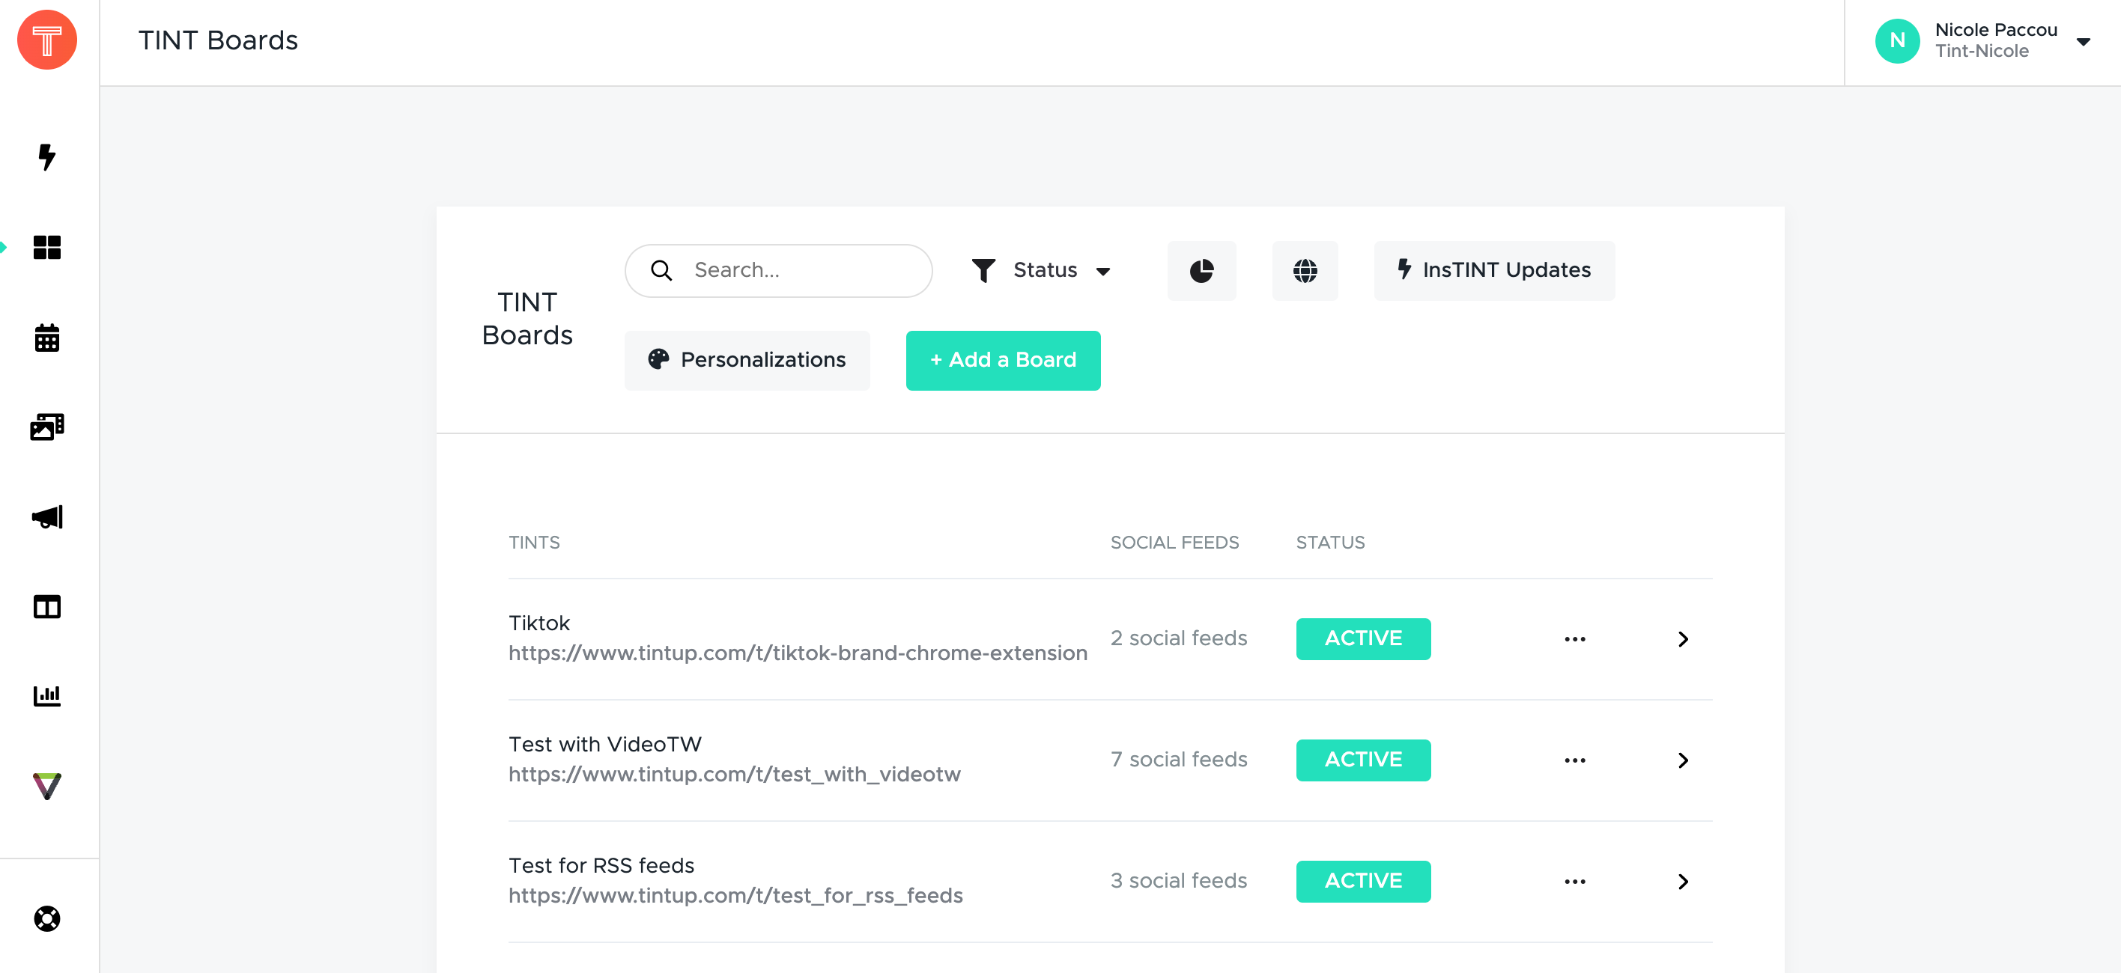Image resolution: width=2121 pixels, height=973 pixels.
Task: Click the globe button
Action: [1304, 270]
